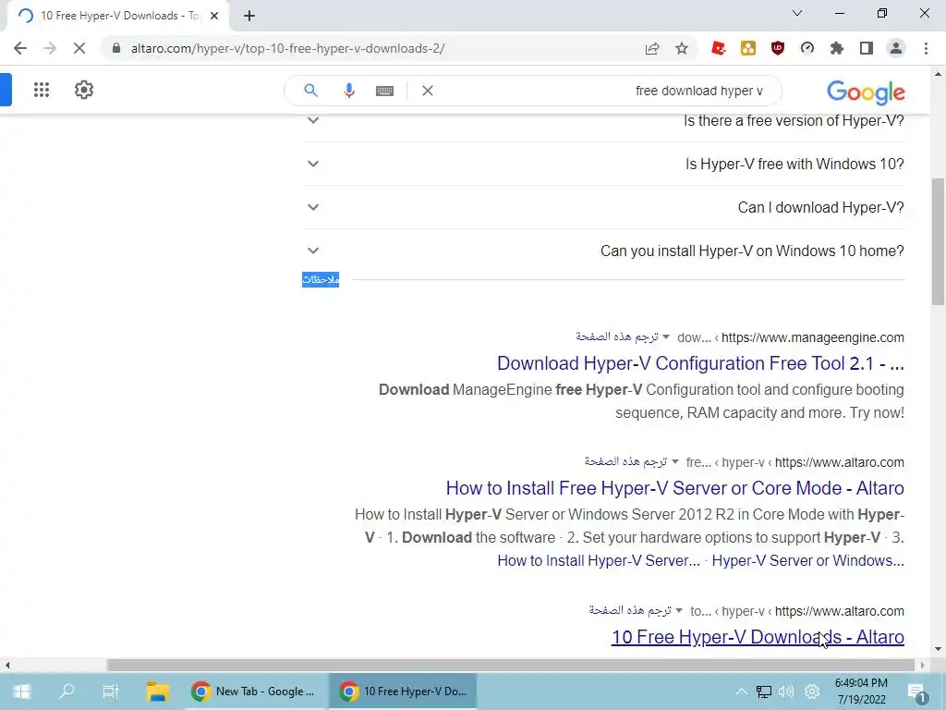Click the address bar URL
Viewport: 946px width, 710px height.
click(x=288, y=48)
